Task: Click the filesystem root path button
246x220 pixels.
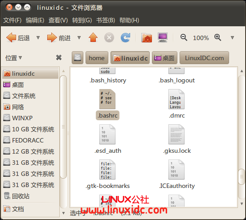Action: point(78,58)
